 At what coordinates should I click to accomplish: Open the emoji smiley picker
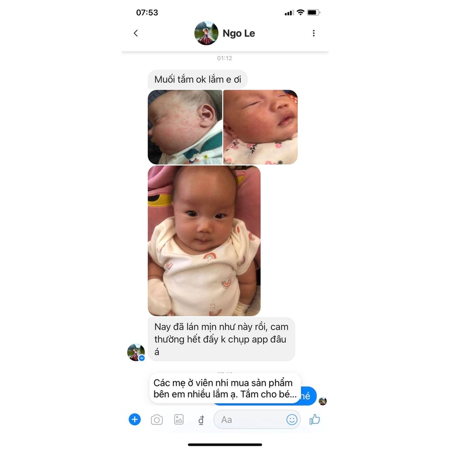click(x=292, y=420)
